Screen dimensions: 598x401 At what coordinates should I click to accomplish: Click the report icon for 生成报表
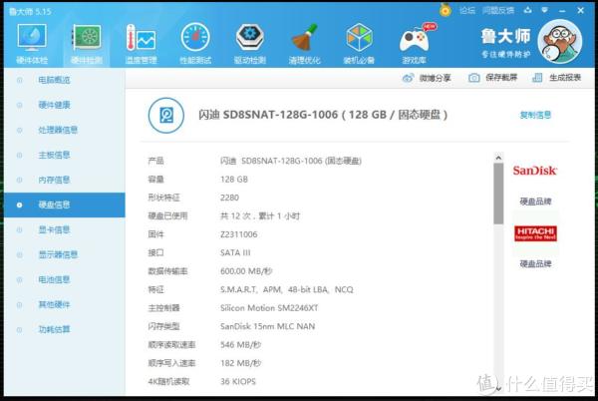[x=537, y=78]
